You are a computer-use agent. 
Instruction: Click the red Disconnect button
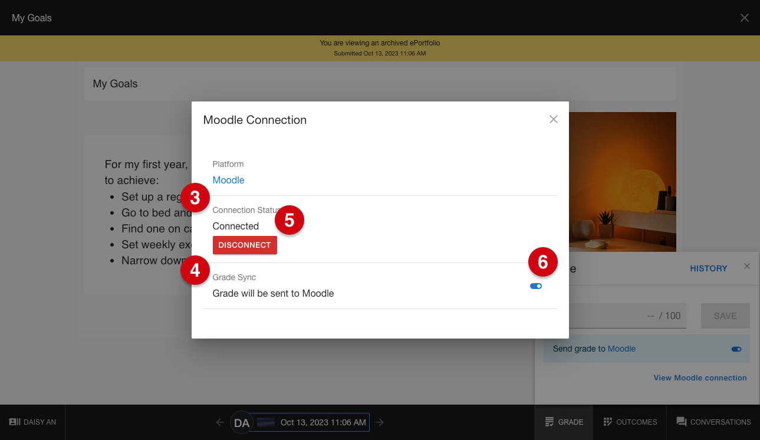pyautogui.click(x=245, y=245)
